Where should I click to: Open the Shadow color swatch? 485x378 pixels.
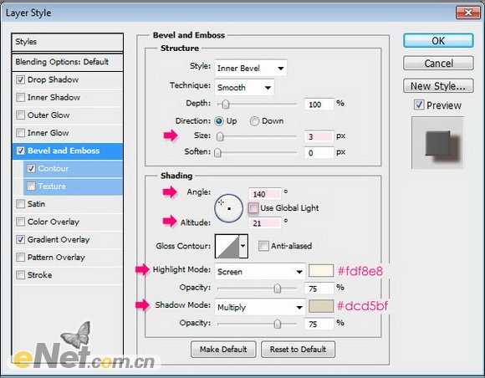[321, 306]
